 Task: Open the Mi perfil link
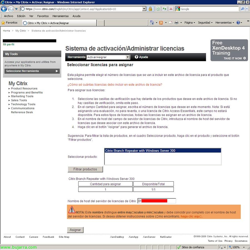(9, 44)
